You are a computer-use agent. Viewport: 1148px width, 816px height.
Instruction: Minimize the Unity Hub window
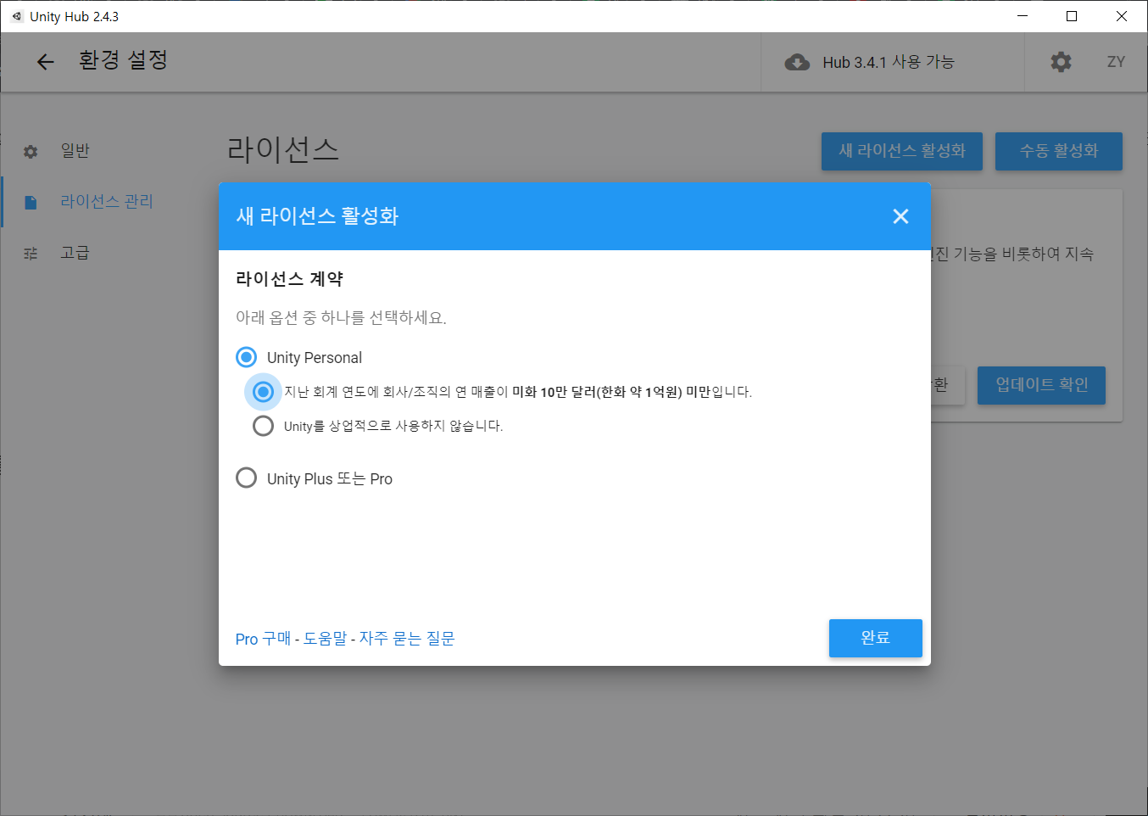1023,16
